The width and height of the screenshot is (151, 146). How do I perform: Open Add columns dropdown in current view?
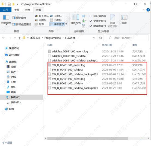pos(84,21)
